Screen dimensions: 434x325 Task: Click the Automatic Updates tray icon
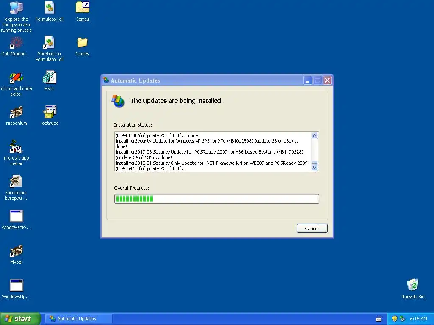[403, 319]
